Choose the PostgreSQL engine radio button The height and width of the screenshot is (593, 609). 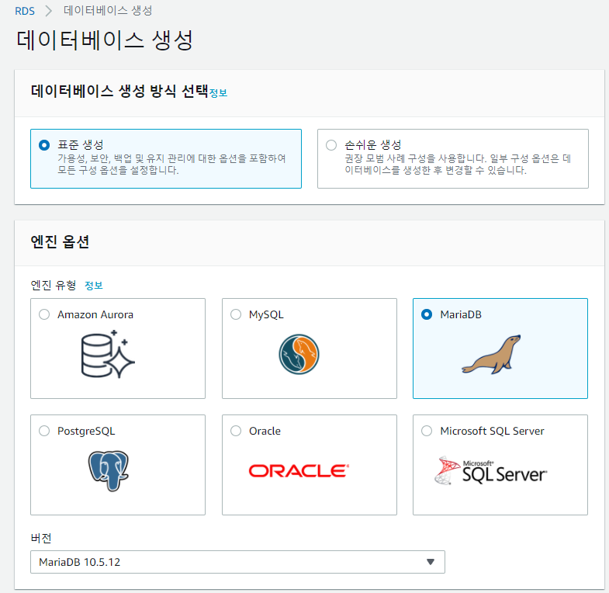(44, 431)
